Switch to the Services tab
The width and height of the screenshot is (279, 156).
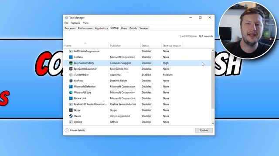click(144, 28)
